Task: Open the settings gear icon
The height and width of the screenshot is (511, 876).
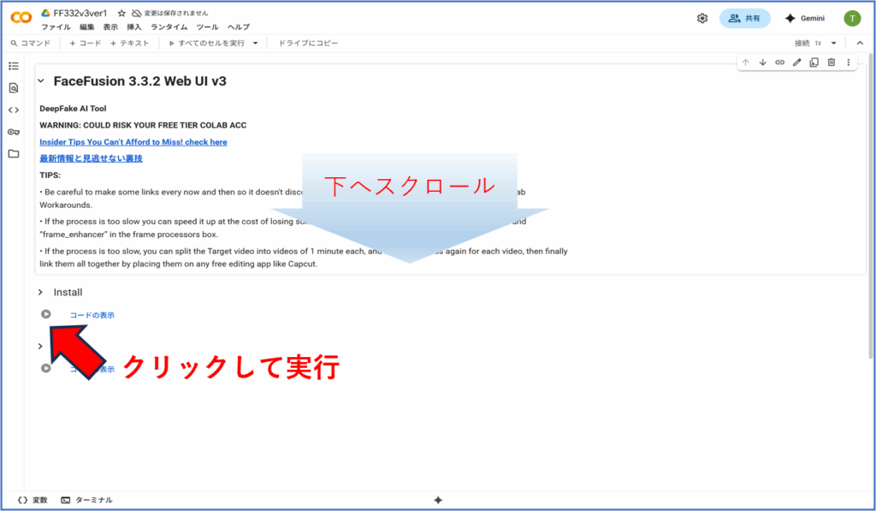Action: click(x=702, y=19)
